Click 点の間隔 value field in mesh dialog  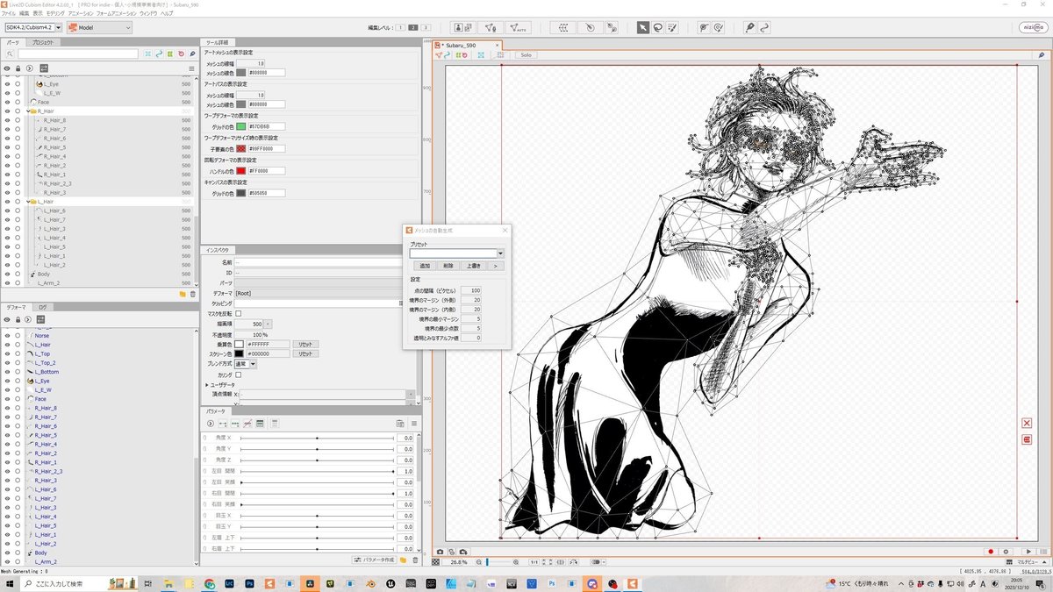(471, 289)
